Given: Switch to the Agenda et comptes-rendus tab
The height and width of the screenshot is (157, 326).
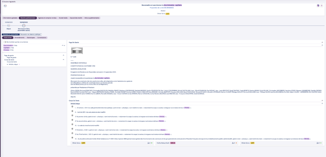Looking at the screenshot, I should pyautogui.click(x=47, y=18).
